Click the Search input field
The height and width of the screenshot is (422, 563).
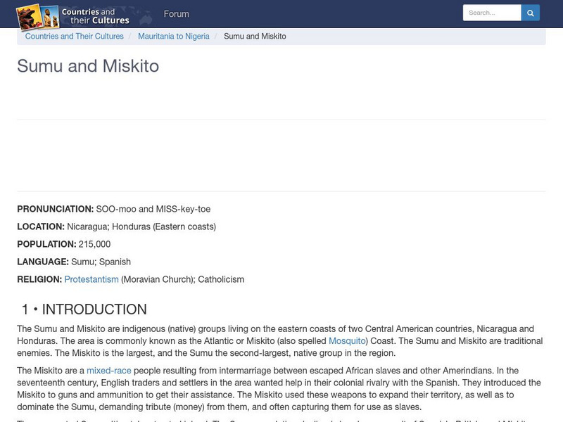491,12
